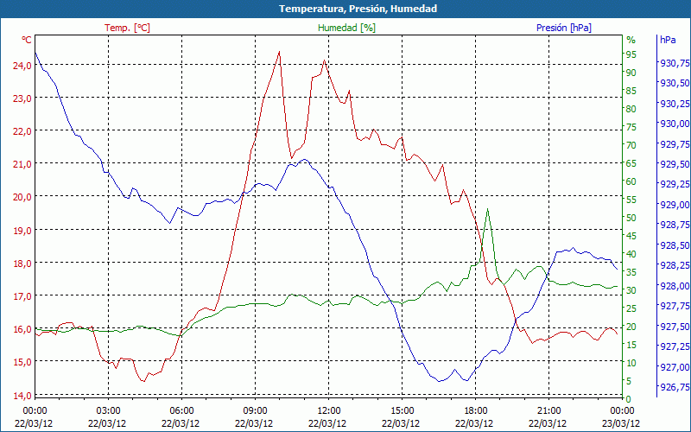
Task: Click the 50 humidity axis value
Action: 631,218
